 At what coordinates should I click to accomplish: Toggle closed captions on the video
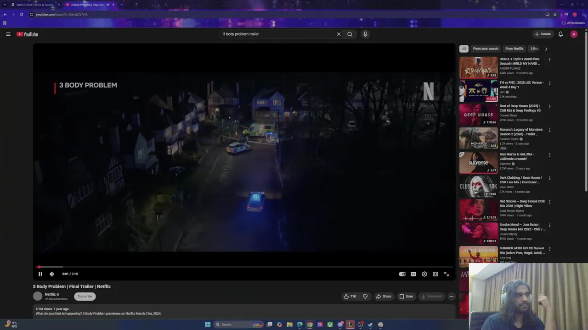coord(413,274)
